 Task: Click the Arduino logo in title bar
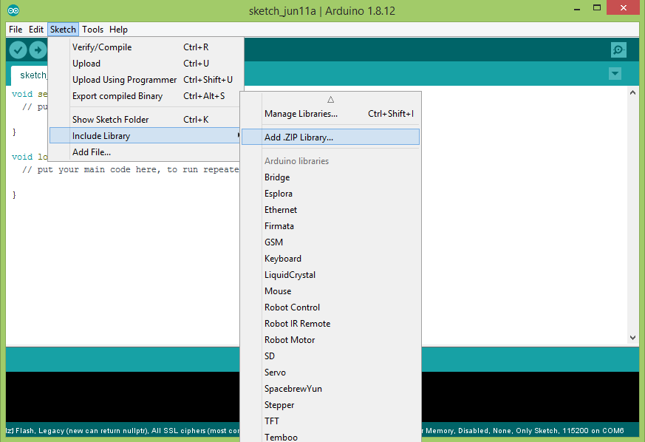tap(13, 11)
